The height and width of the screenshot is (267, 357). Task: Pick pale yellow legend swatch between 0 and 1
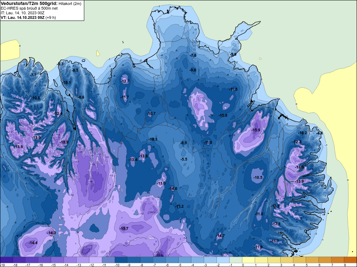(248, 260)
